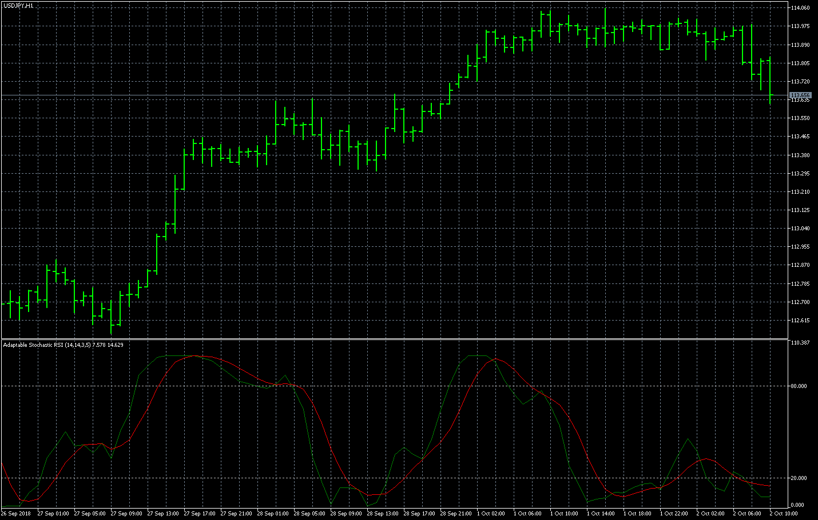Click the 113.040 price axis label

(x=800, y=229)
